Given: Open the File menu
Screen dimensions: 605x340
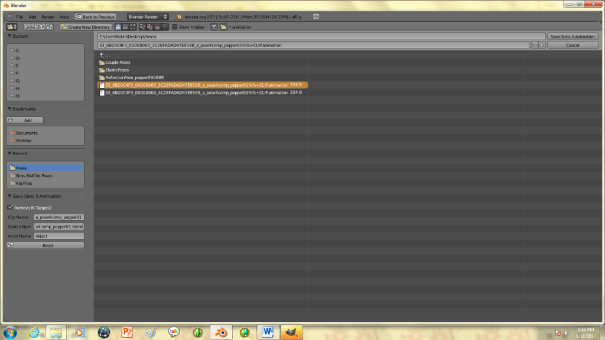Looking at the screenshot, I should 19,17.
